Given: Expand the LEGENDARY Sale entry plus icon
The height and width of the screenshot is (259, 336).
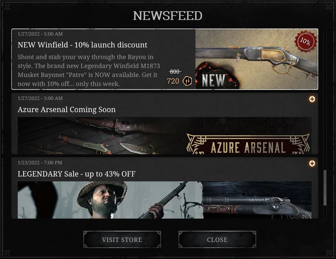Looking at the screenshot, I should click(x=312, y=163).
